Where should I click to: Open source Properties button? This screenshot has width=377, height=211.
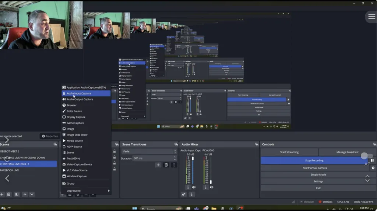click(50, 136)
